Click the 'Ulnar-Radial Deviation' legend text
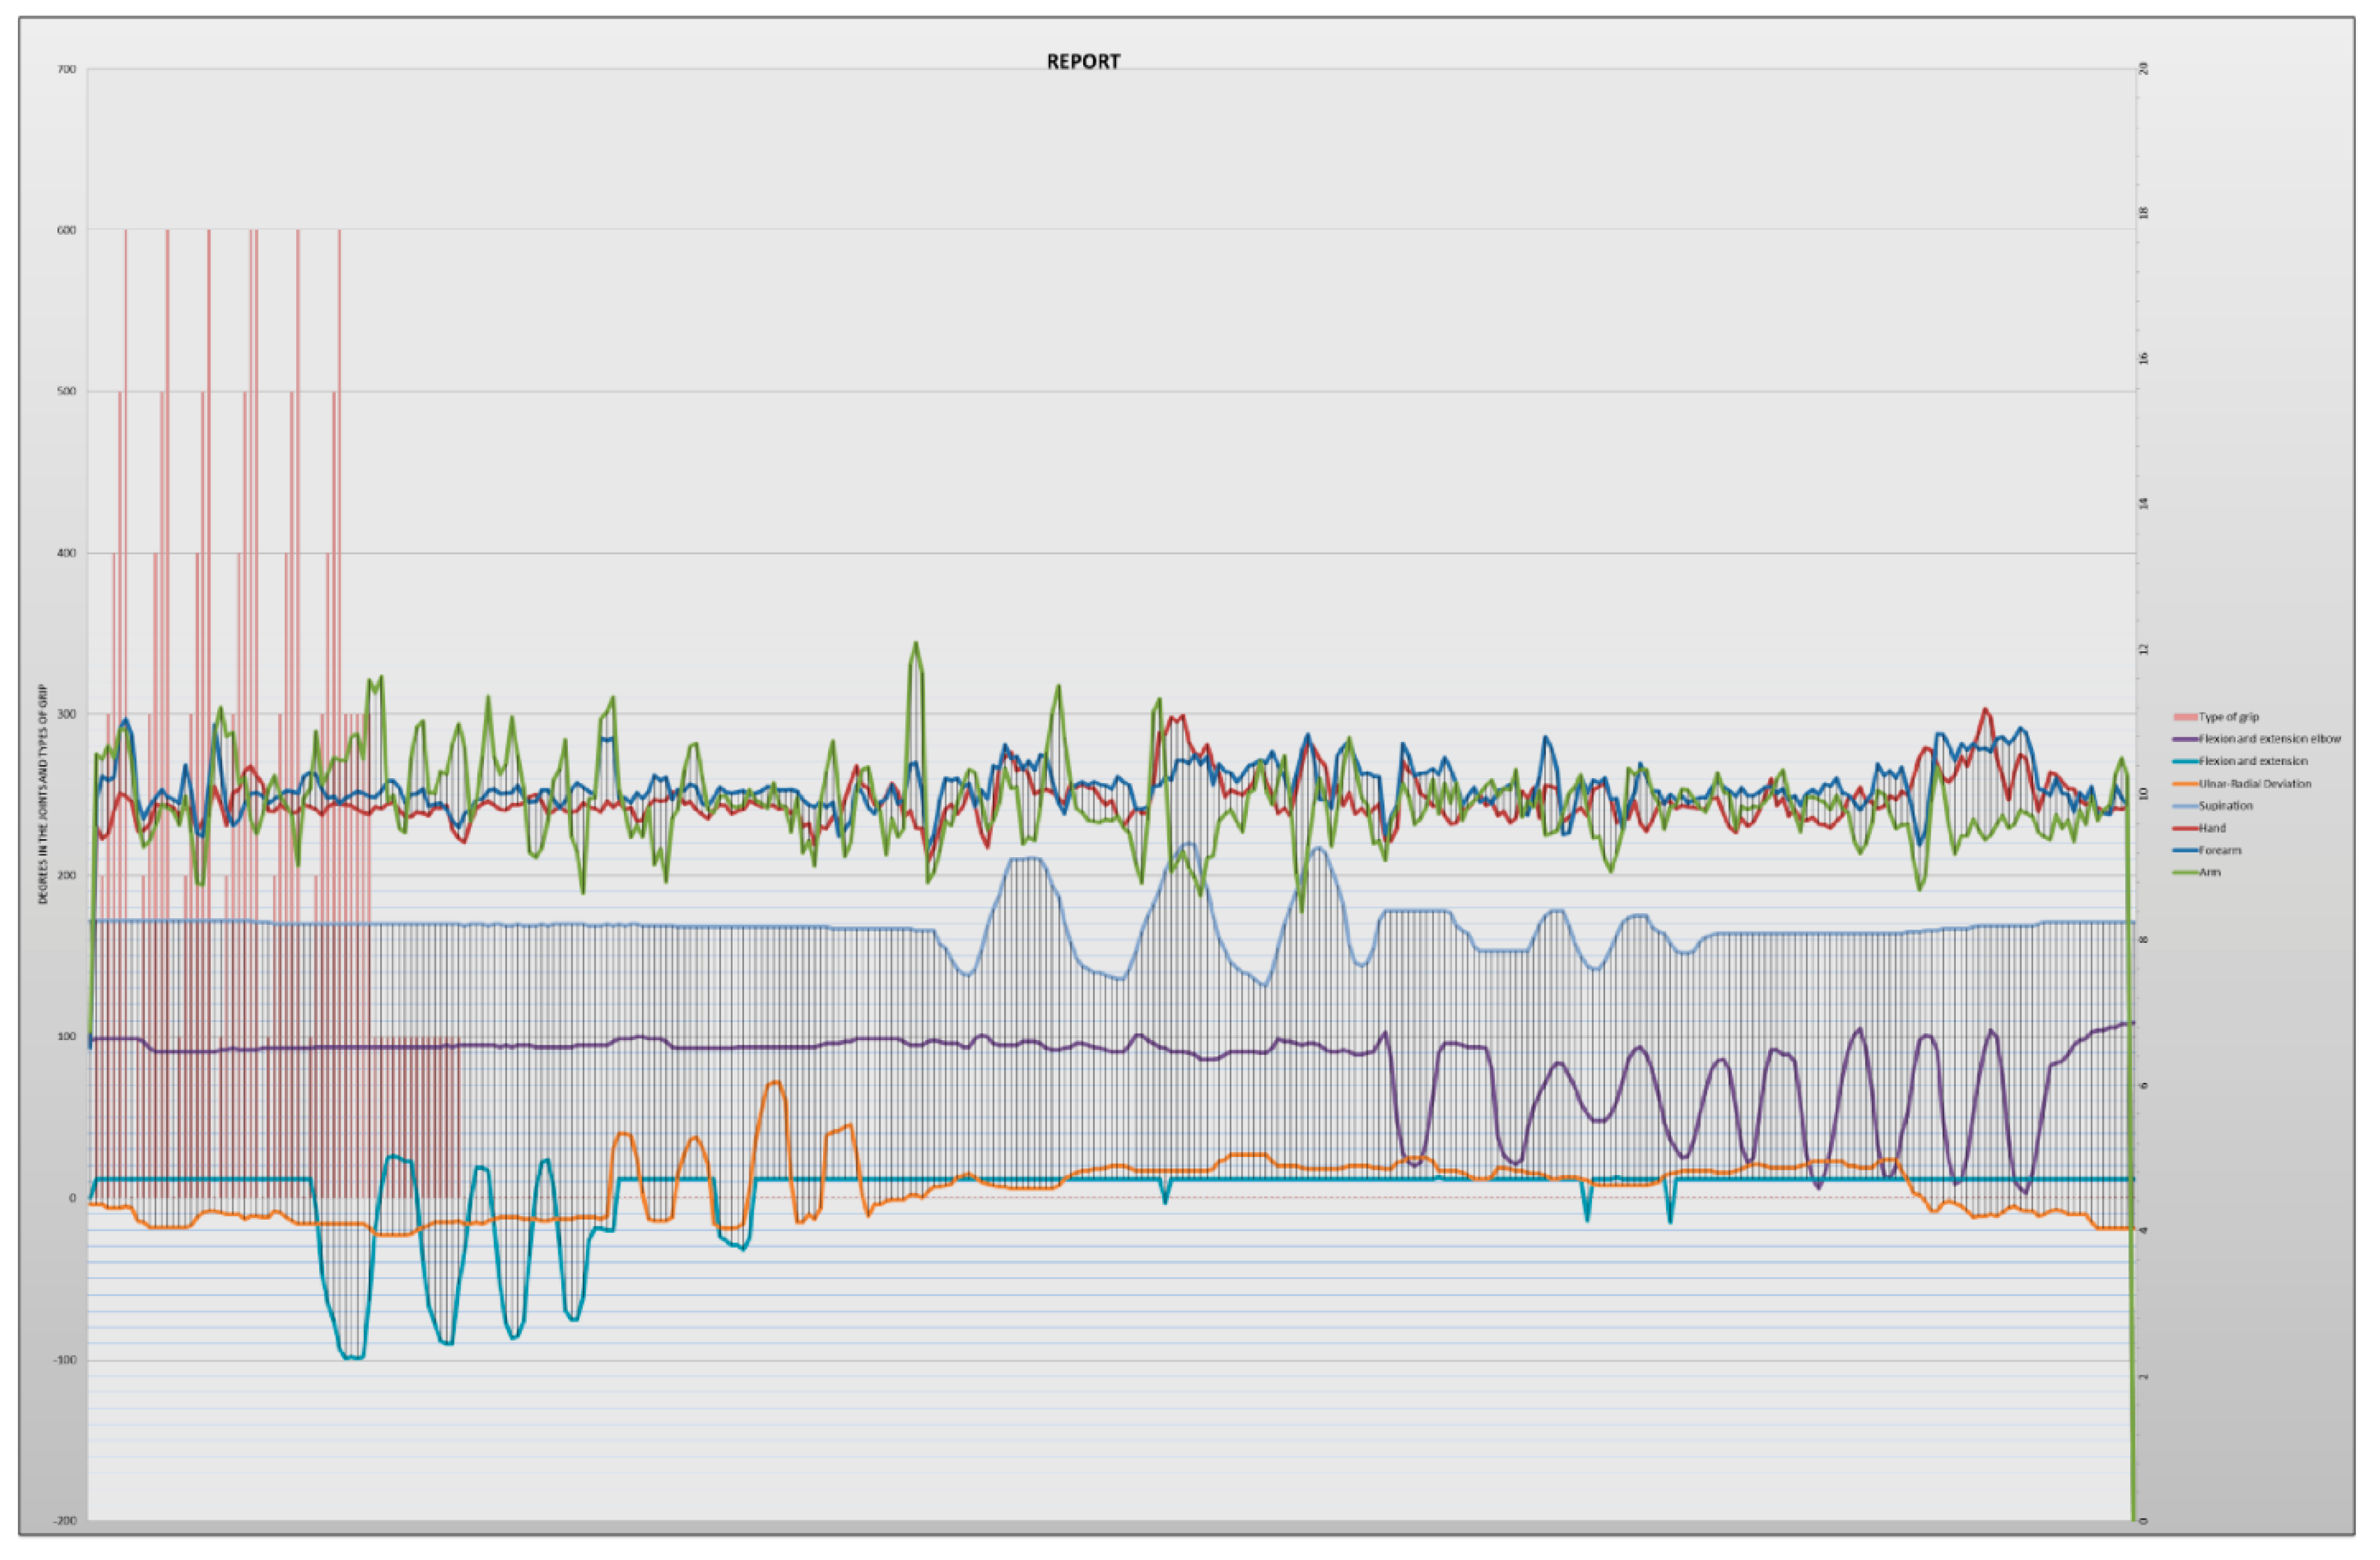Viewport: 2380px width, 1560px height. click(x=2254, y=784)
